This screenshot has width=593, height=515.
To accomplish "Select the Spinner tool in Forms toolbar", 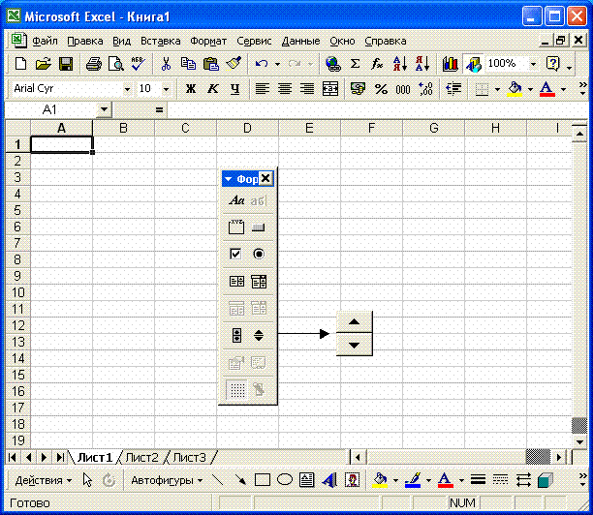I will (259, 335).
